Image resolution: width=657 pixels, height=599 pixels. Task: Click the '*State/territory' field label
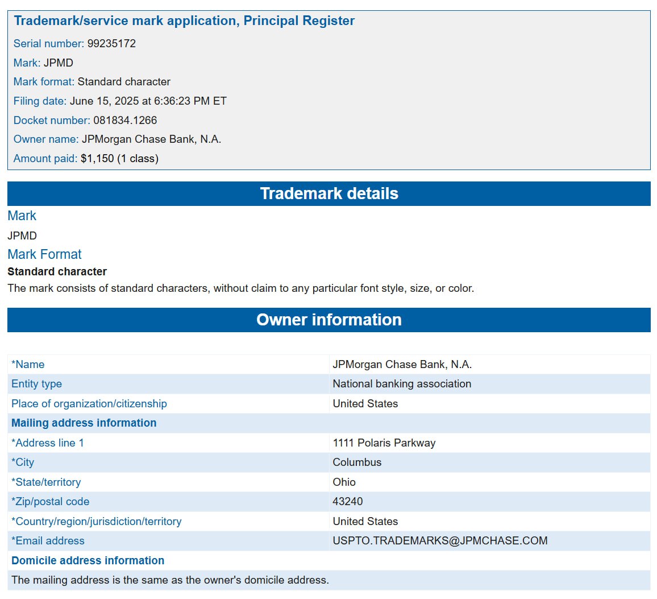[x=46, y=482]
